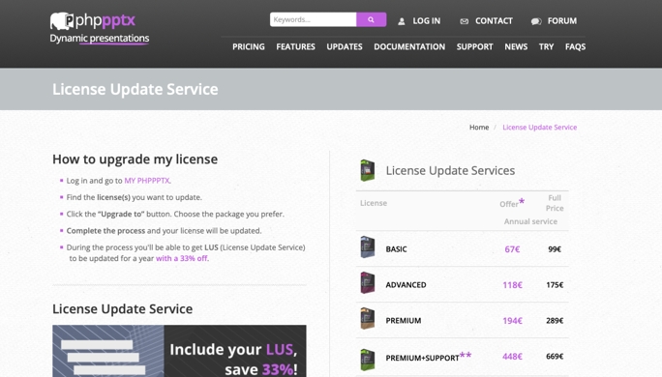Click the 'License Update Services' table heading
Screen dimensions: 662x377
pyautogui.click(x=450, y=170)
